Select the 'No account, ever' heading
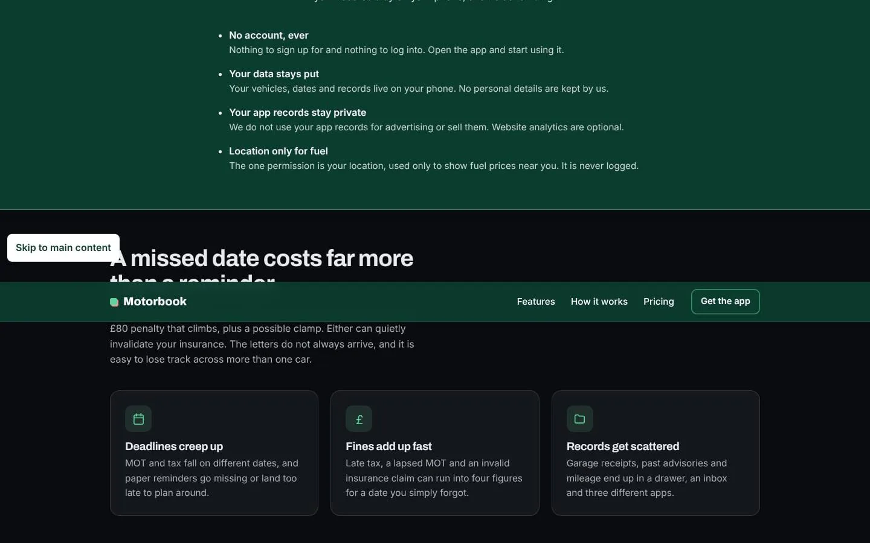The image size is (870, 543). click(x=269, y=36)
